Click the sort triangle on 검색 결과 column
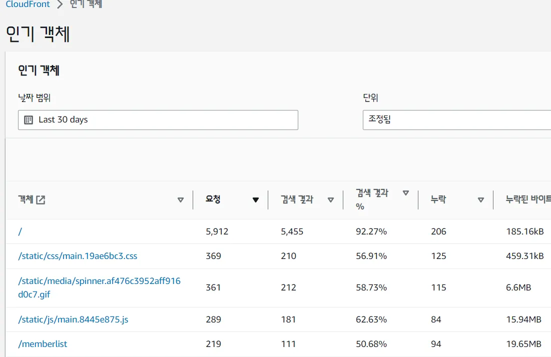Image resolution: width=551 pixels, height=357 pixels. tap(331, 200)
